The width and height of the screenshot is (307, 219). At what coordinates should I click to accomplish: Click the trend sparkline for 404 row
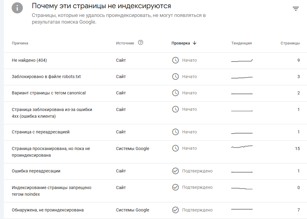(242, 60)
